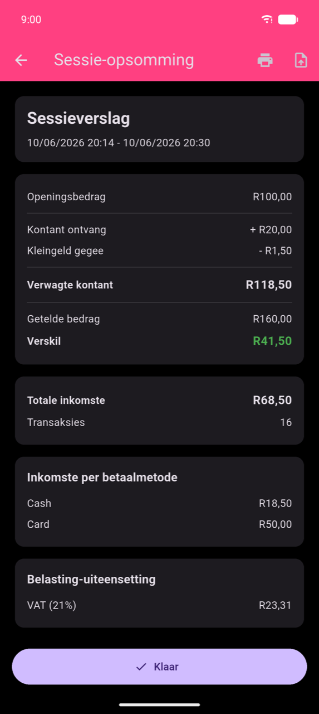Screen dimensions: 319x714
Task: Tap the session date range text
Action: click(x=119, y=143)
